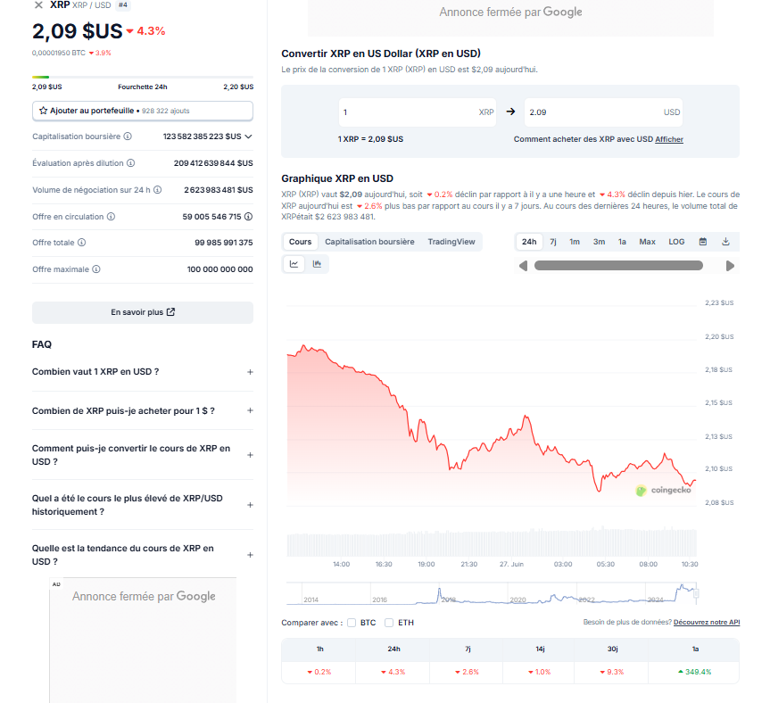Screen dimensions: 770x703
Task: Select the line chart view icon
Action: 294,264
